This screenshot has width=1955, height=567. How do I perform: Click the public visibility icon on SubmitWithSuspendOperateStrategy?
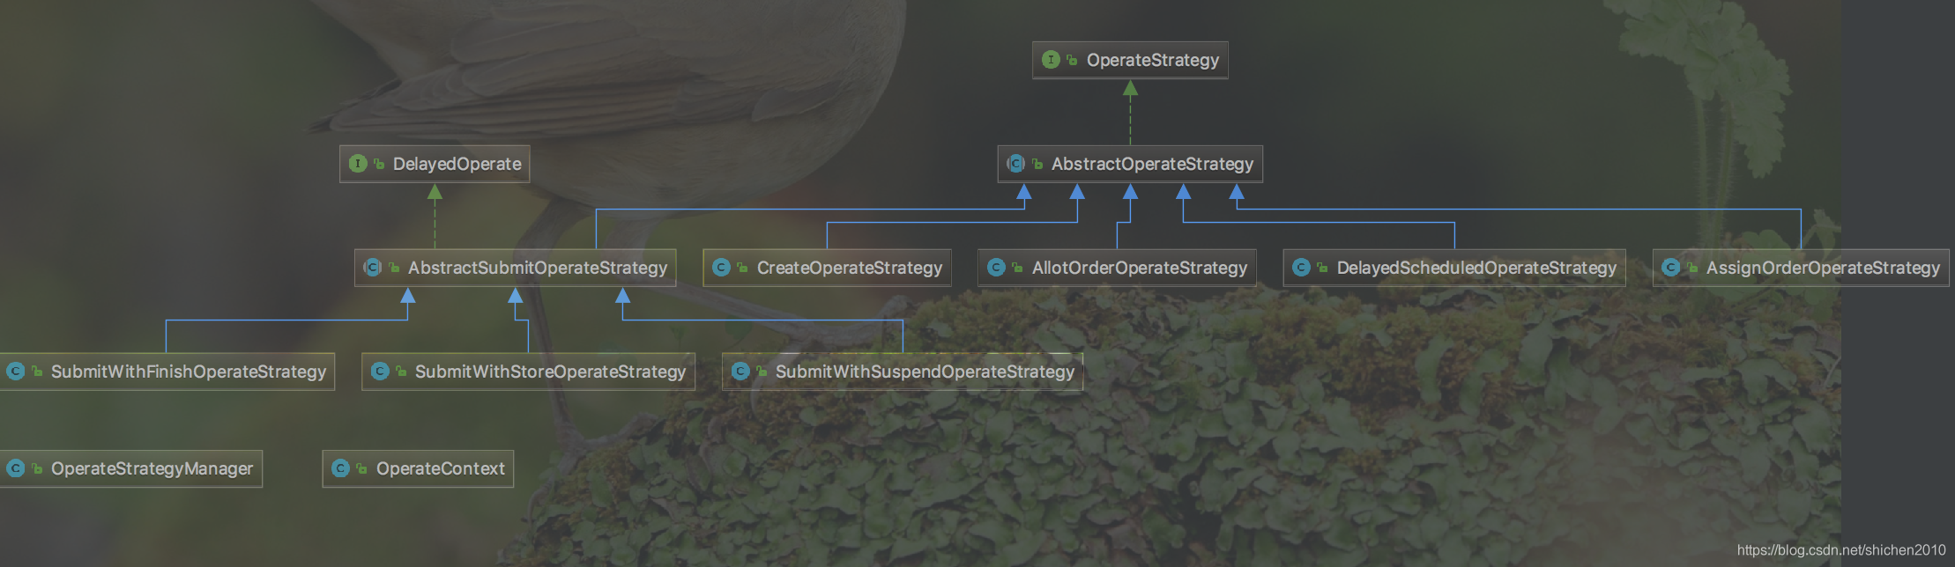(x=762, y=372)
